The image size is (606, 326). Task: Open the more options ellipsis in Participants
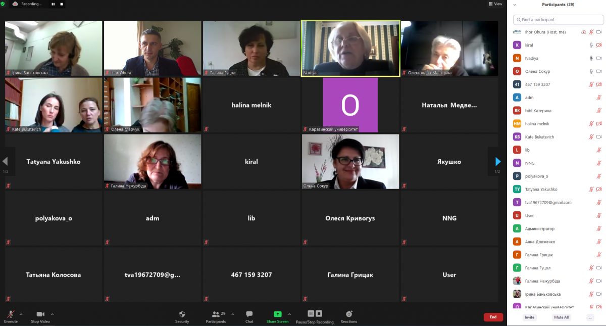tap(590, 317)
